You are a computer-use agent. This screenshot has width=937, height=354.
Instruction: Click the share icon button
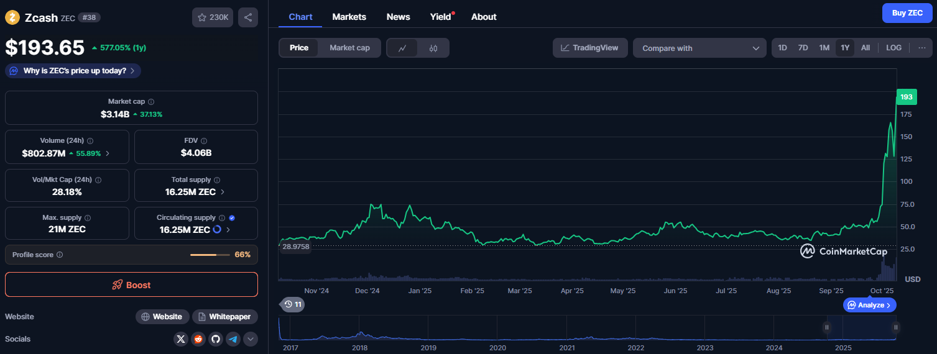pos(247,17)
